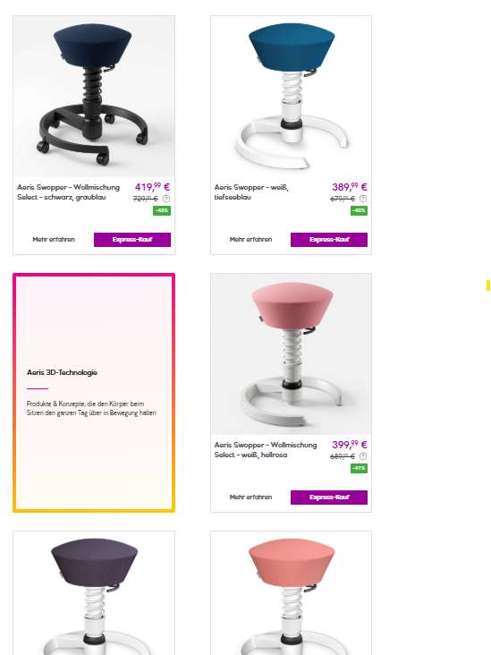Viewport: 491px width, 655px height.
Task: Click price info icon beside 679,99 € price
Action: (363, 199)
